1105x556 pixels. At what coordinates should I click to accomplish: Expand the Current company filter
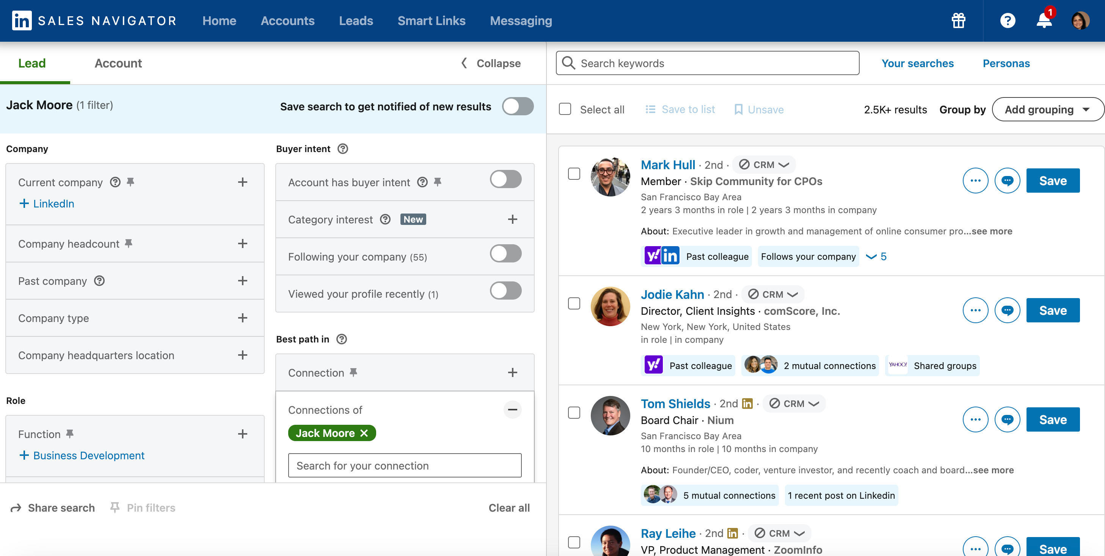tap(243, 182)
